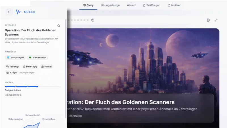Click the sidebar vertical scrollbar
The image size is (227, 128).
66,68
